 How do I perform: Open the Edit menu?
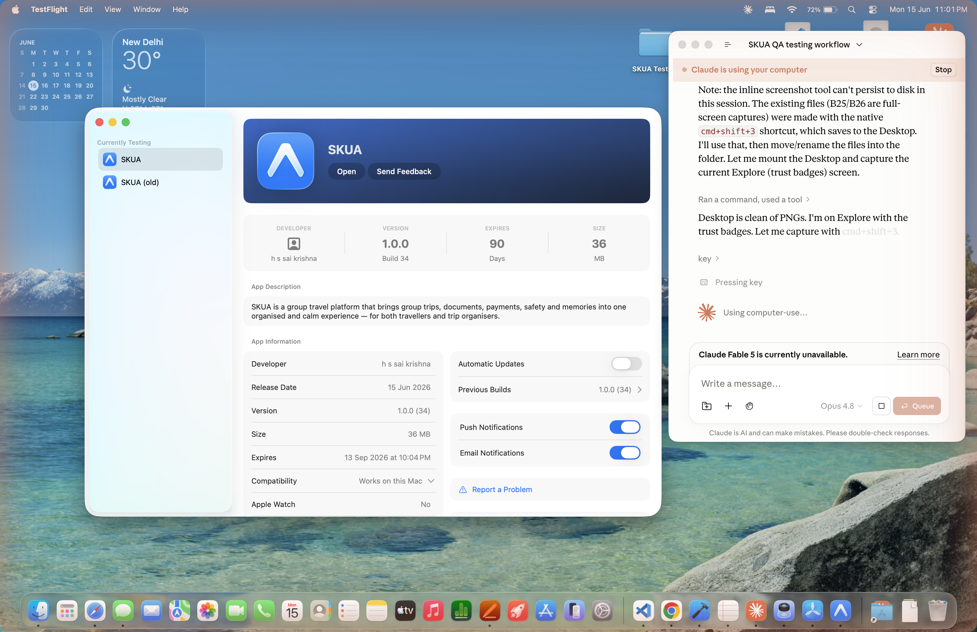(x=85, y=9)
